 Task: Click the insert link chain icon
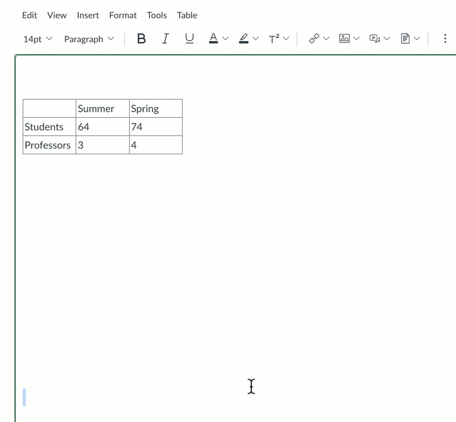[314, 38]
